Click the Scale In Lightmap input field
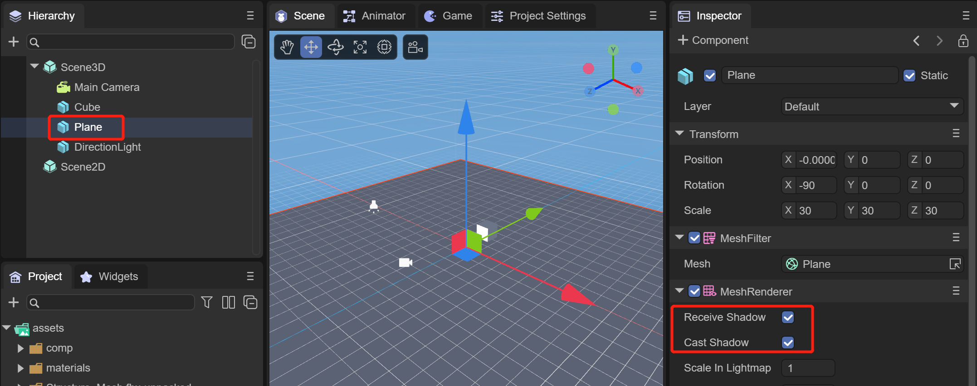977x386 pixels. (808, 368)
